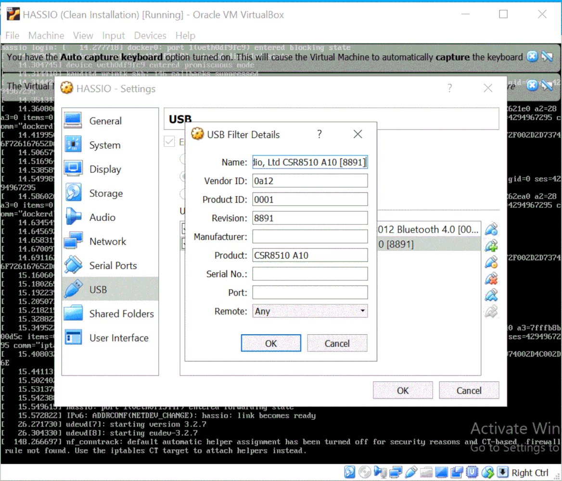Image resolution: width=562 pixels, height=481 pixels.
Task: Move the USB filter up
Action: [x=491, y=295]
